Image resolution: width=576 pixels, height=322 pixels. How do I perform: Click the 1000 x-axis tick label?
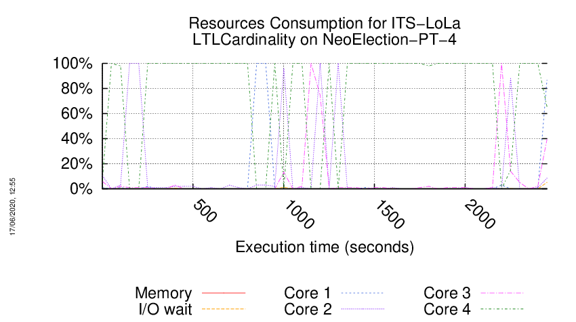point(300,214)
